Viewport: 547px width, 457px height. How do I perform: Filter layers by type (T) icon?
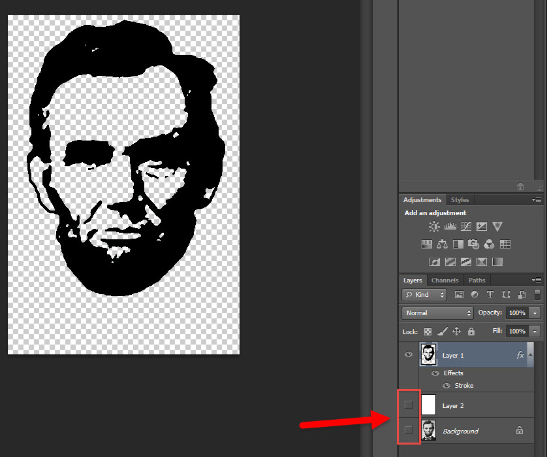[x=490, y=295]
